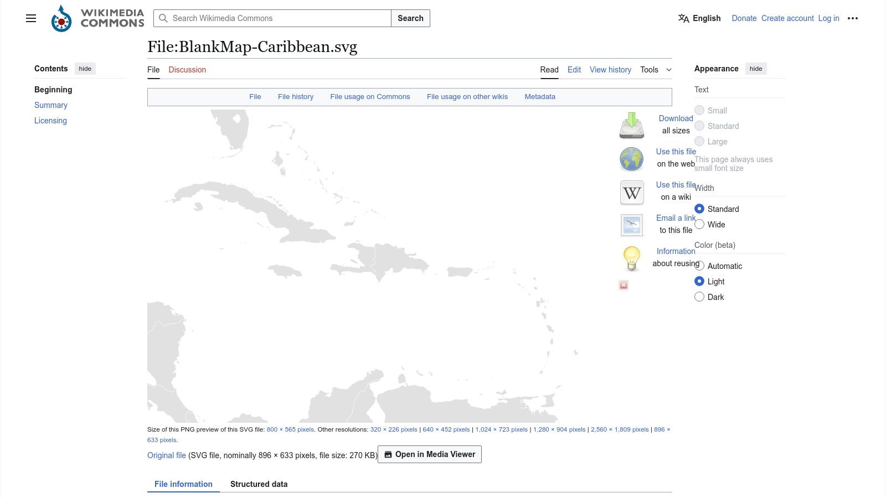The image size is (886, 498).
Task: Expand the Tools dropdown
Action: (x=655, y=70)
